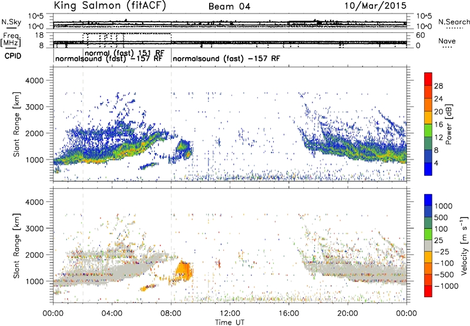Viewport: 470px width, 326px height.
Task: Click the 'Freq. [MHz]' axis label
Action: pyautogui.click(x=11, y=40)
